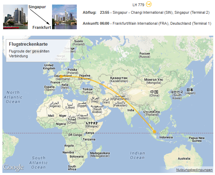Click the Indian Ocean label on map

pos(137,155)
